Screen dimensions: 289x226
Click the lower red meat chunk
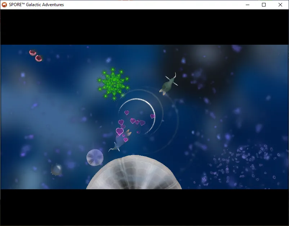click(39, 58)
